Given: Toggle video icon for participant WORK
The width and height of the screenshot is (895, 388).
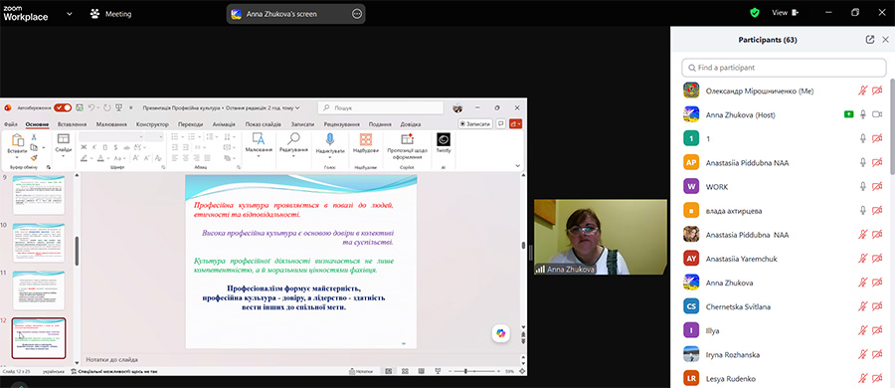Looking at the screenshot, I should (877, 187).
